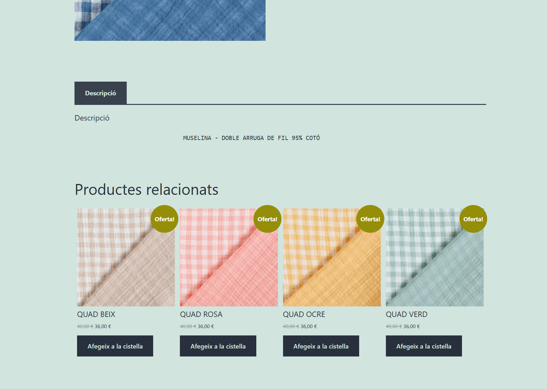Open the Descripció tab

[x=100, y=93]
